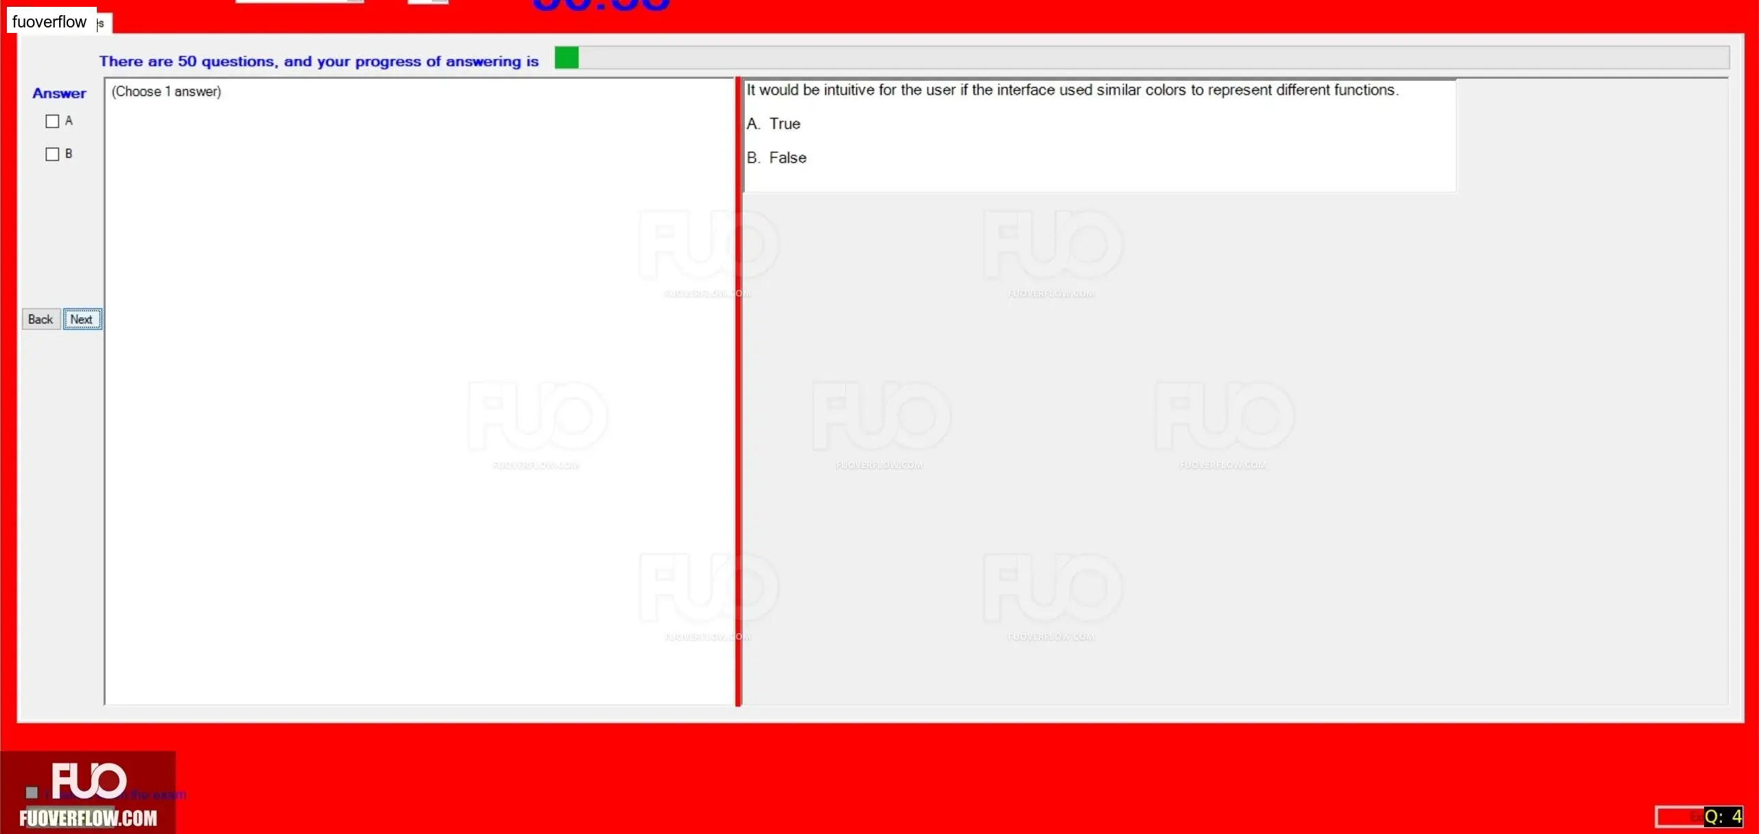Tick the finish exam checkbox at bottom left
The width and height of the screenshot is (1759, 834).
point(32,793)
